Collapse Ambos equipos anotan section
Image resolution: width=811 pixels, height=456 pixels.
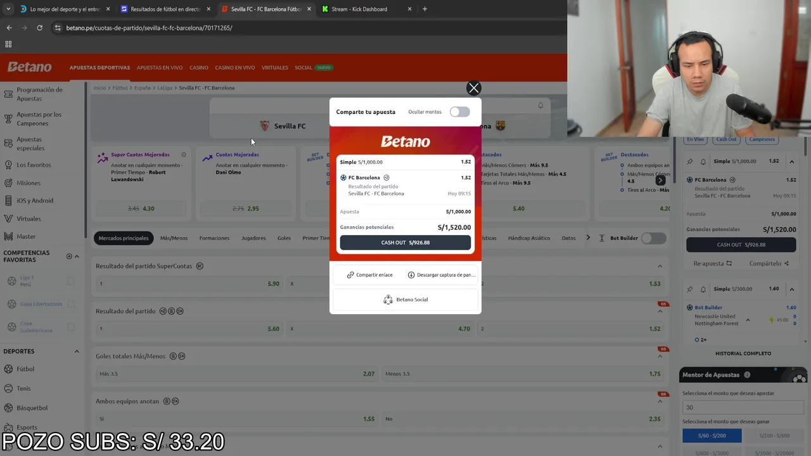(660, 402)
